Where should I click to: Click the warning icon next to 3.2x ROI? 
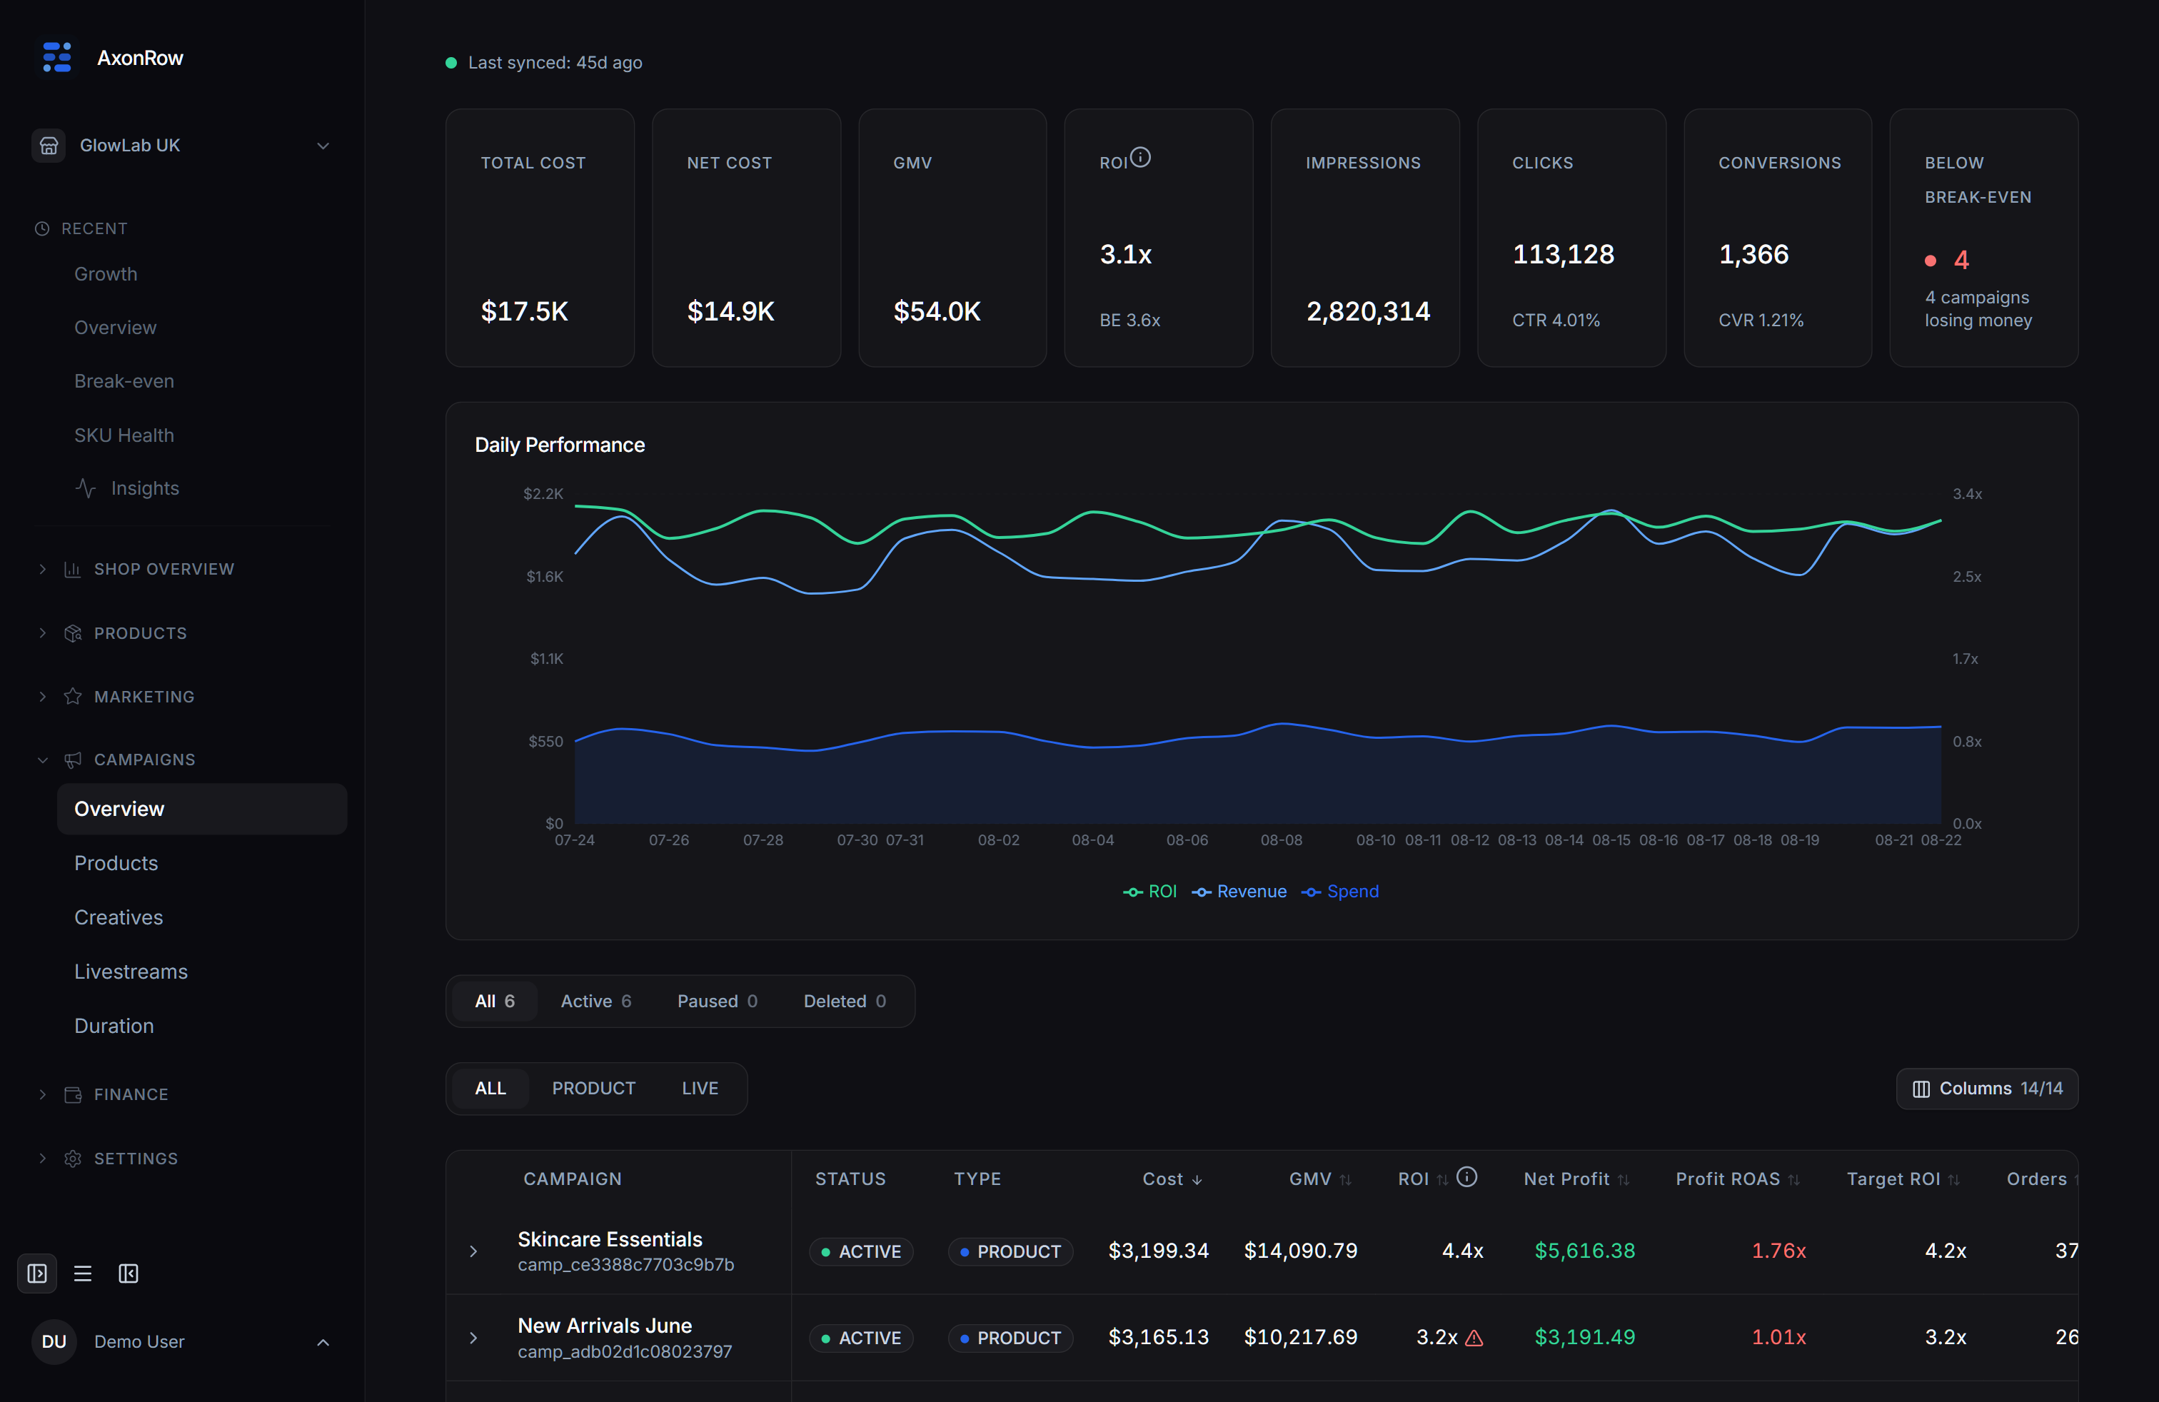tap(1474, 1338)
